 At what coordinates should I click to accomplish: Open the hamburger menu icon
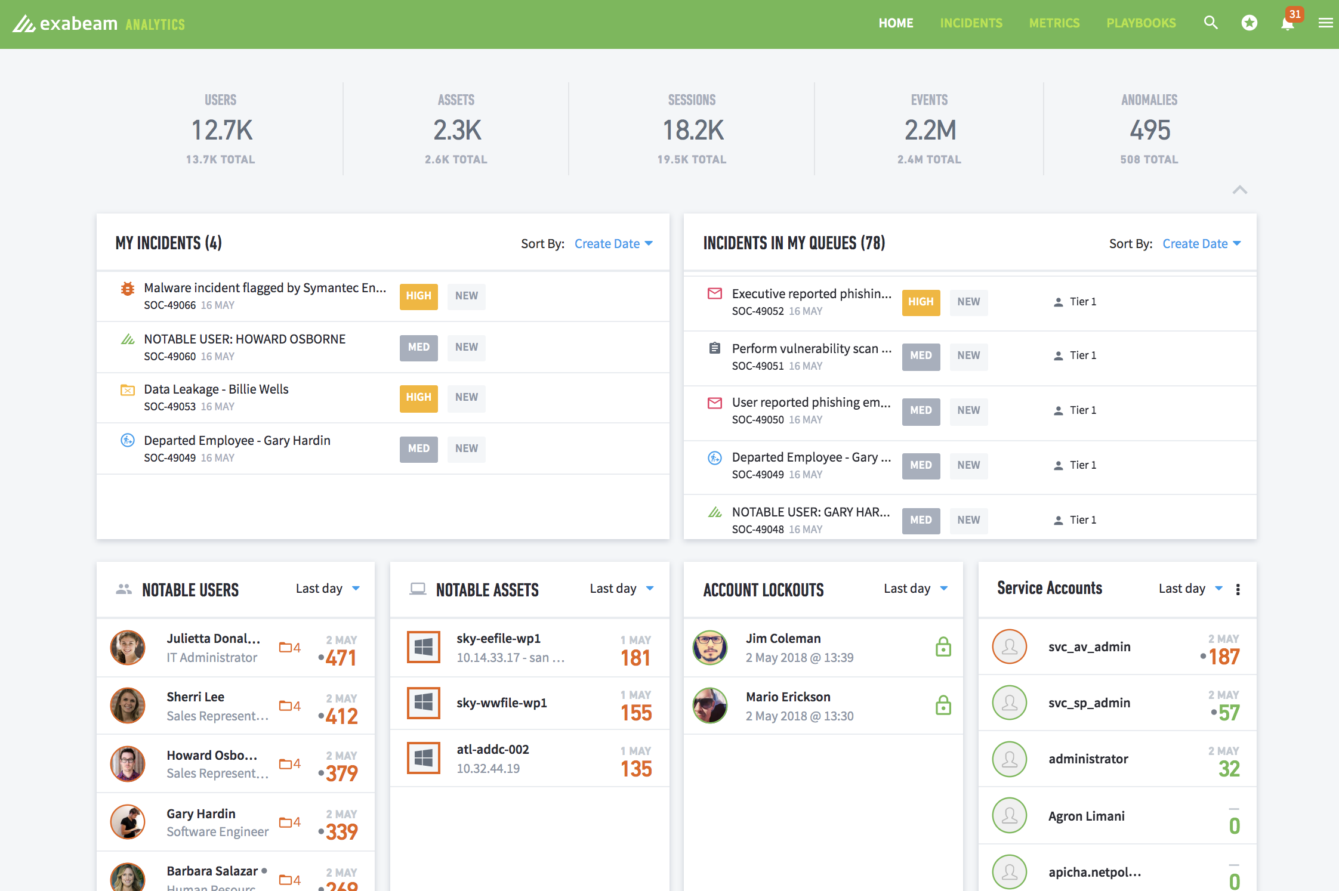tap(1325, 23)
